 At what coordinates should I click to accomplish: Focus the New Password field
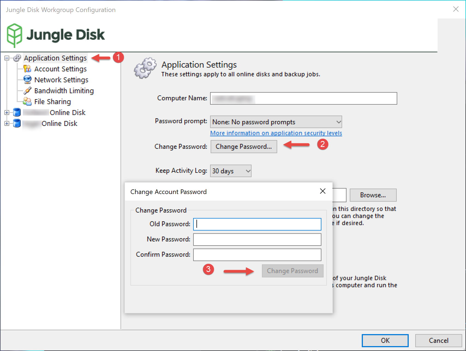257,239
